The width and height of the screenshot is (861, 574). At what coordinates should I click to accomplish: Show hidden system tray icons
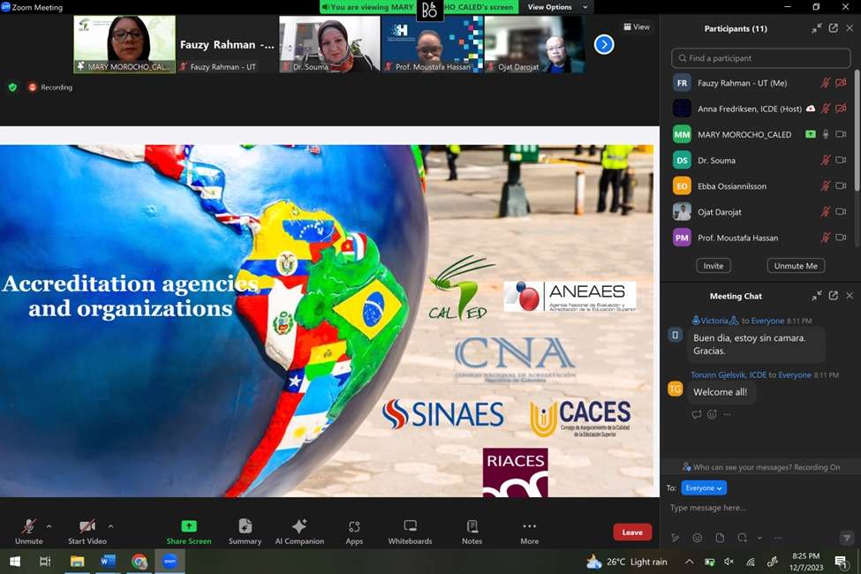coord(689,562)
